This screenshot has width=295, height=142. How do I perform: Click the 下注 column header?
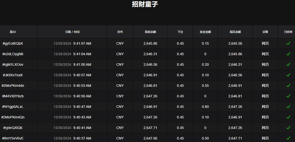[180, 32]
